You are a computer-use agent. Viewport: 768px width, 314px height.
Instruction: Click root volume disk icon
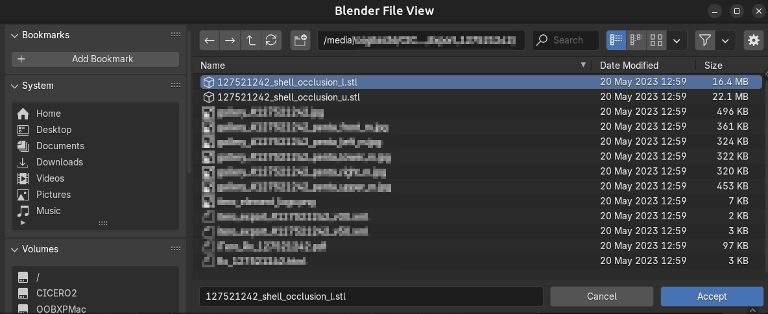pyautogui.click(x=23, y=277)
